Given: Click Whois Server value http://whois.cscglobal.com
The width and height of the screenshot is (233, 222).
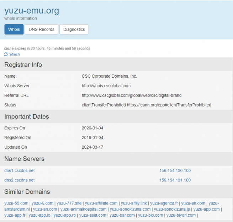Looking at the screenshot, I should click(x=106, y=86).
